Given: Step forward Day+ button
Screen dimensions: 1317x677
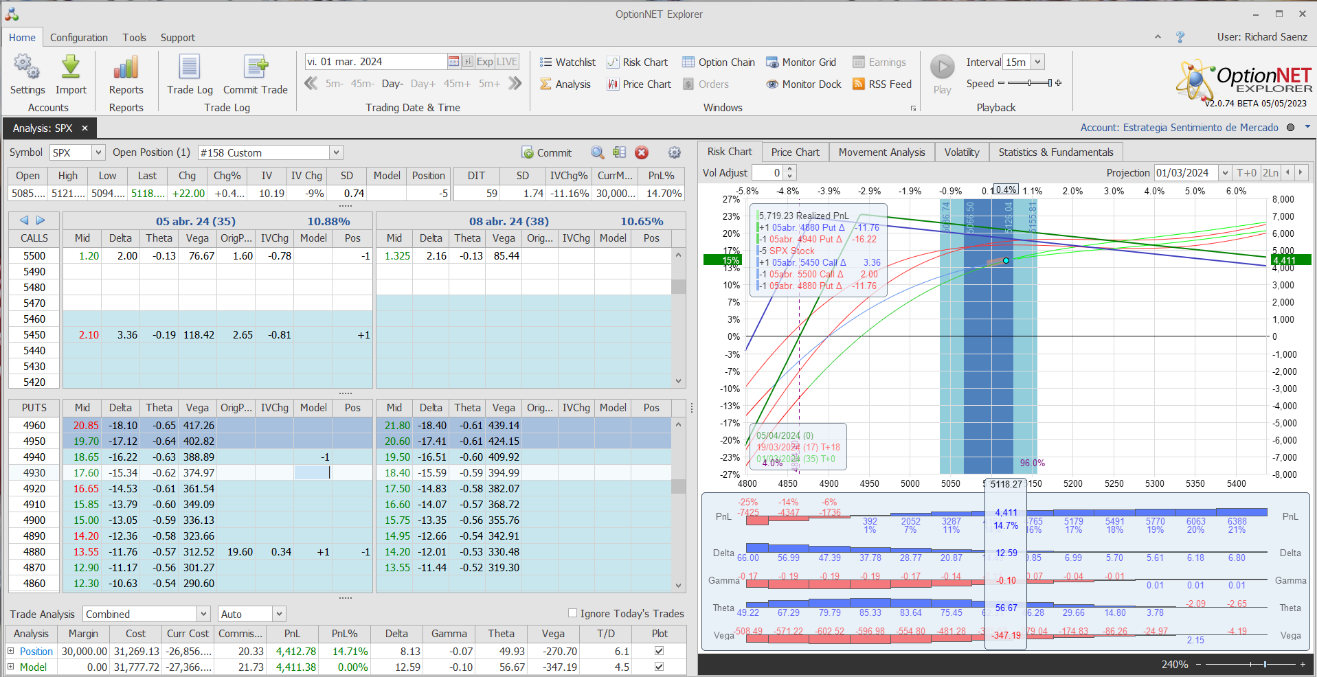Looking at the screenshot, I should pos(423,83).
